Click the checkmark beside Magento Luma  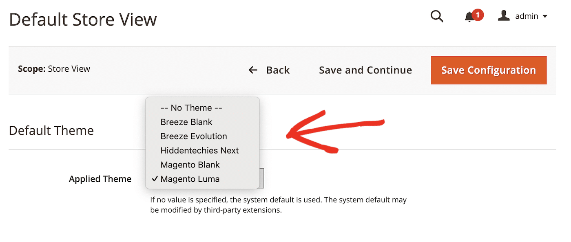pos(155,179)
